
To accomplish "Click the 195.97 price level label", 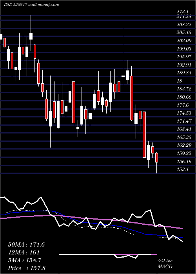I will pyautogui.click(x=184, y=57).
